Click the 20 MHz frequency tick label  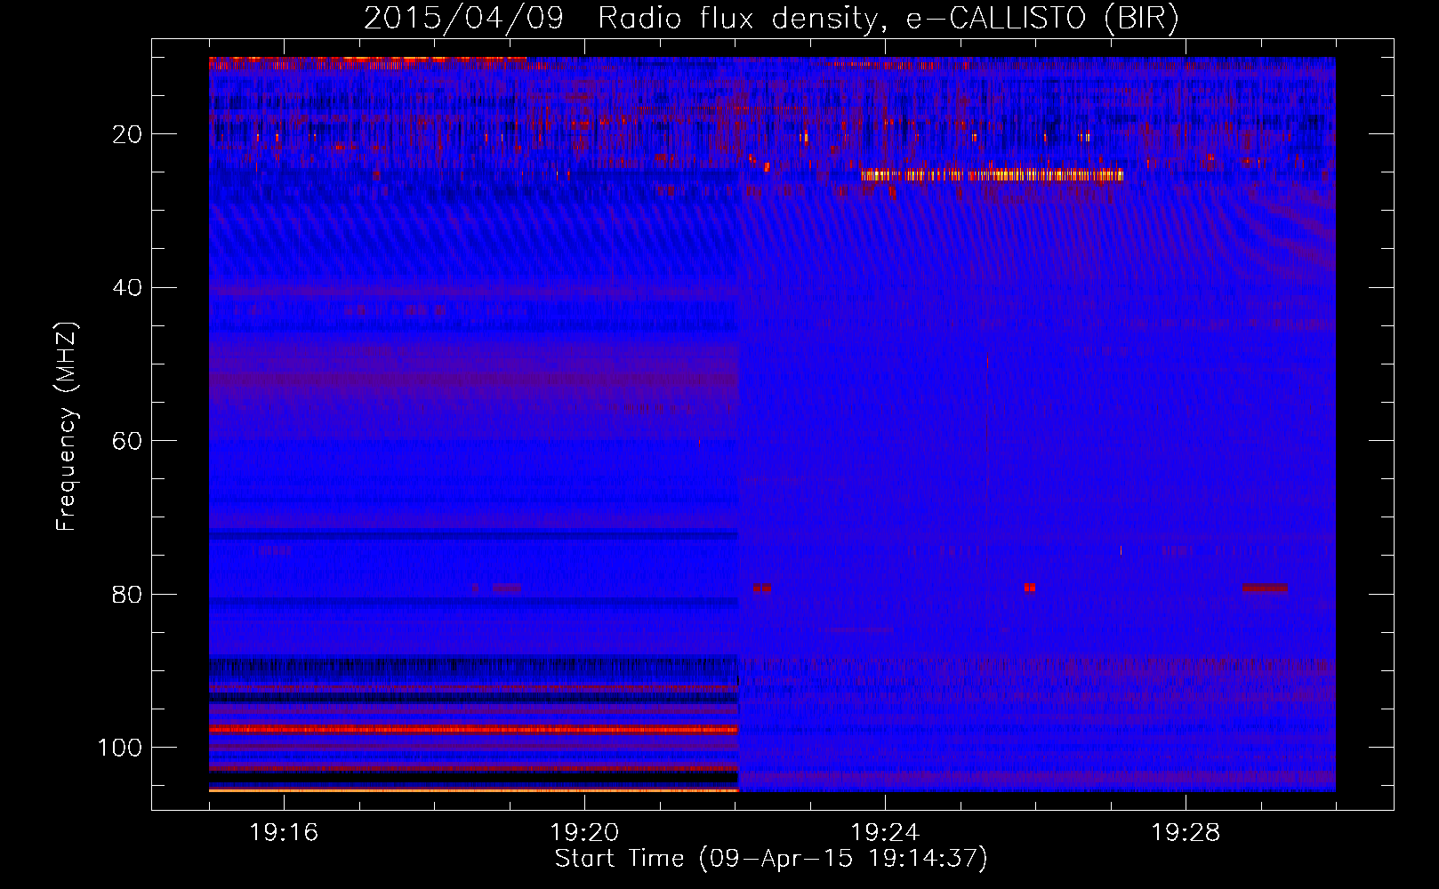[127, 134]
